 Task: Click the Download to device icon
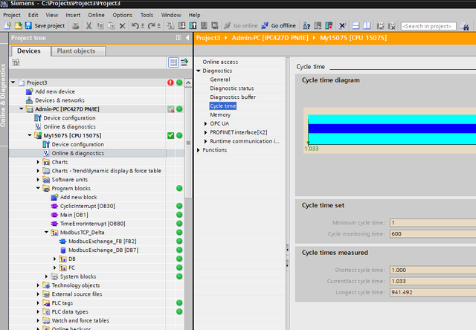pos(181,26)
